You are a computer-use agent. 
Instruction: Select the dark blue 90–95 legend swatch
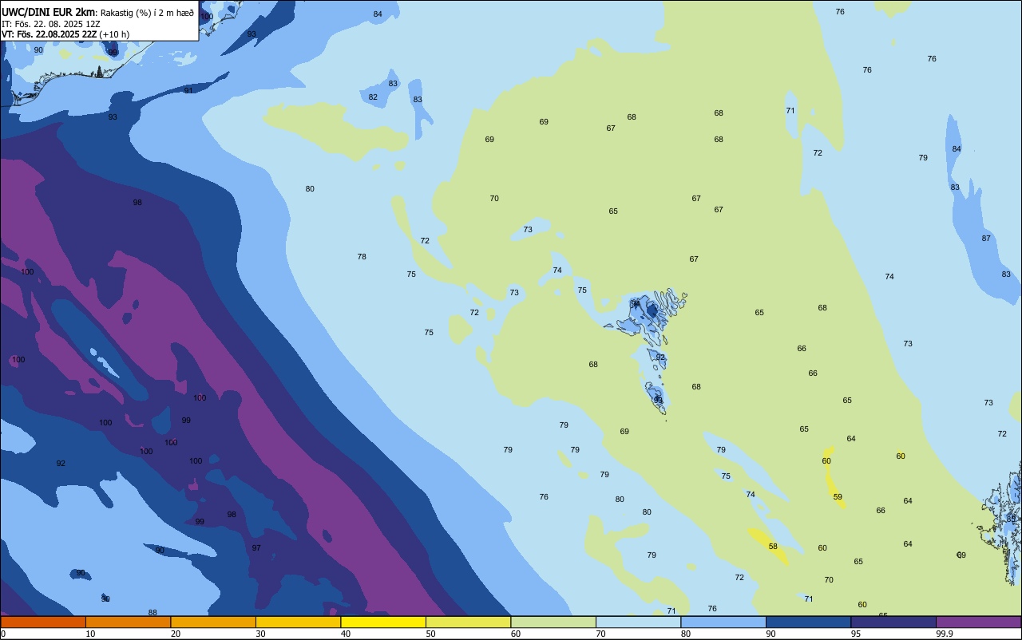[x=808, y=622]
